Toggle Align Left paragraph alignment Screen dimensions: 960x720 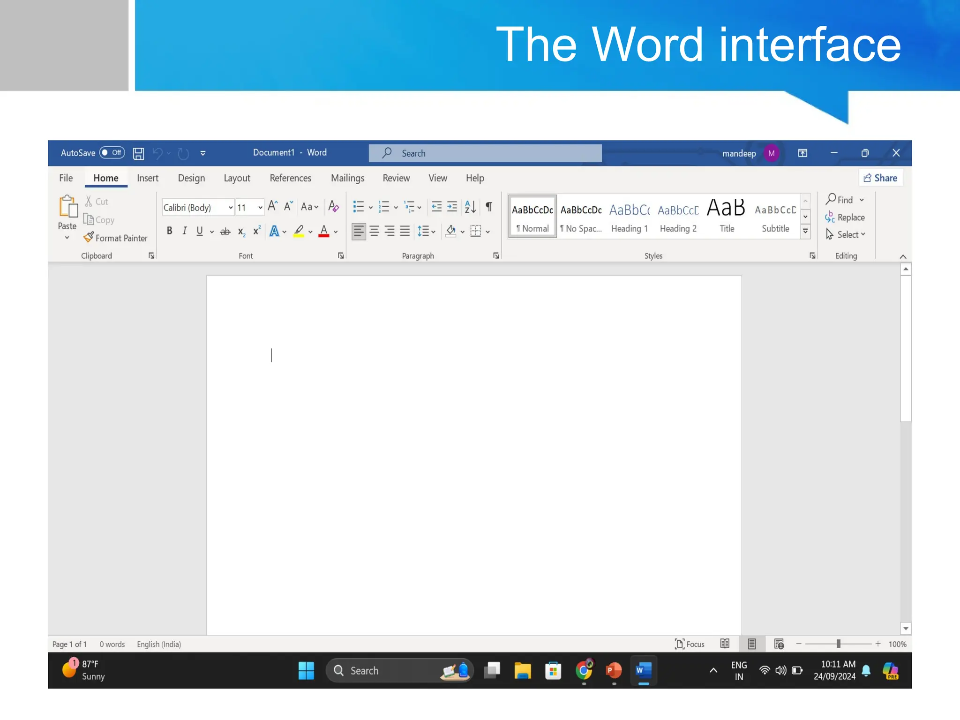coord(359,231)
